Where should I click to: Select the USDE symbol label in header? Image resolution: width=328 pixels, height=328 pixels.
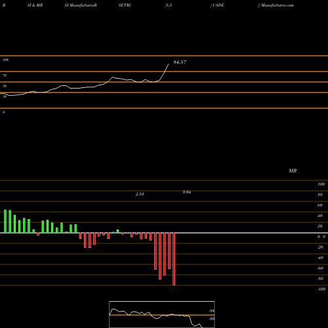pyautogui.click(x=217, y=5)
